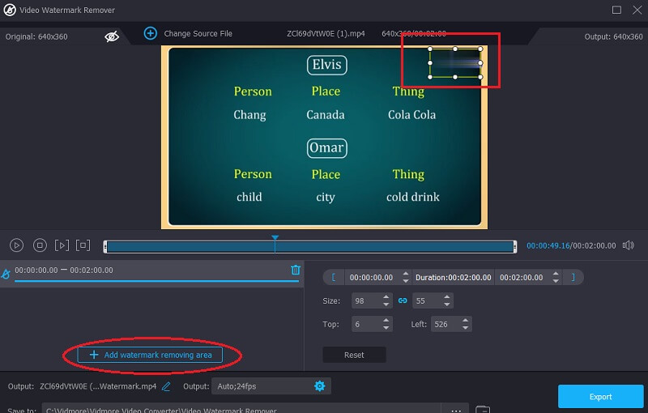This screenshot has width=648, height=413.
Task: Open output settings with the gear icon
Action: (319, 386)
